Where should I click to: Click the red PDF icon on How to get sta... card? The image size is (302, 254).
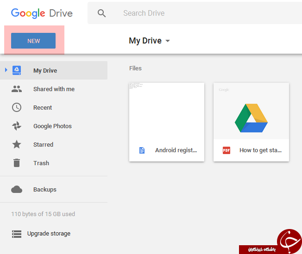tap(226, 150)
